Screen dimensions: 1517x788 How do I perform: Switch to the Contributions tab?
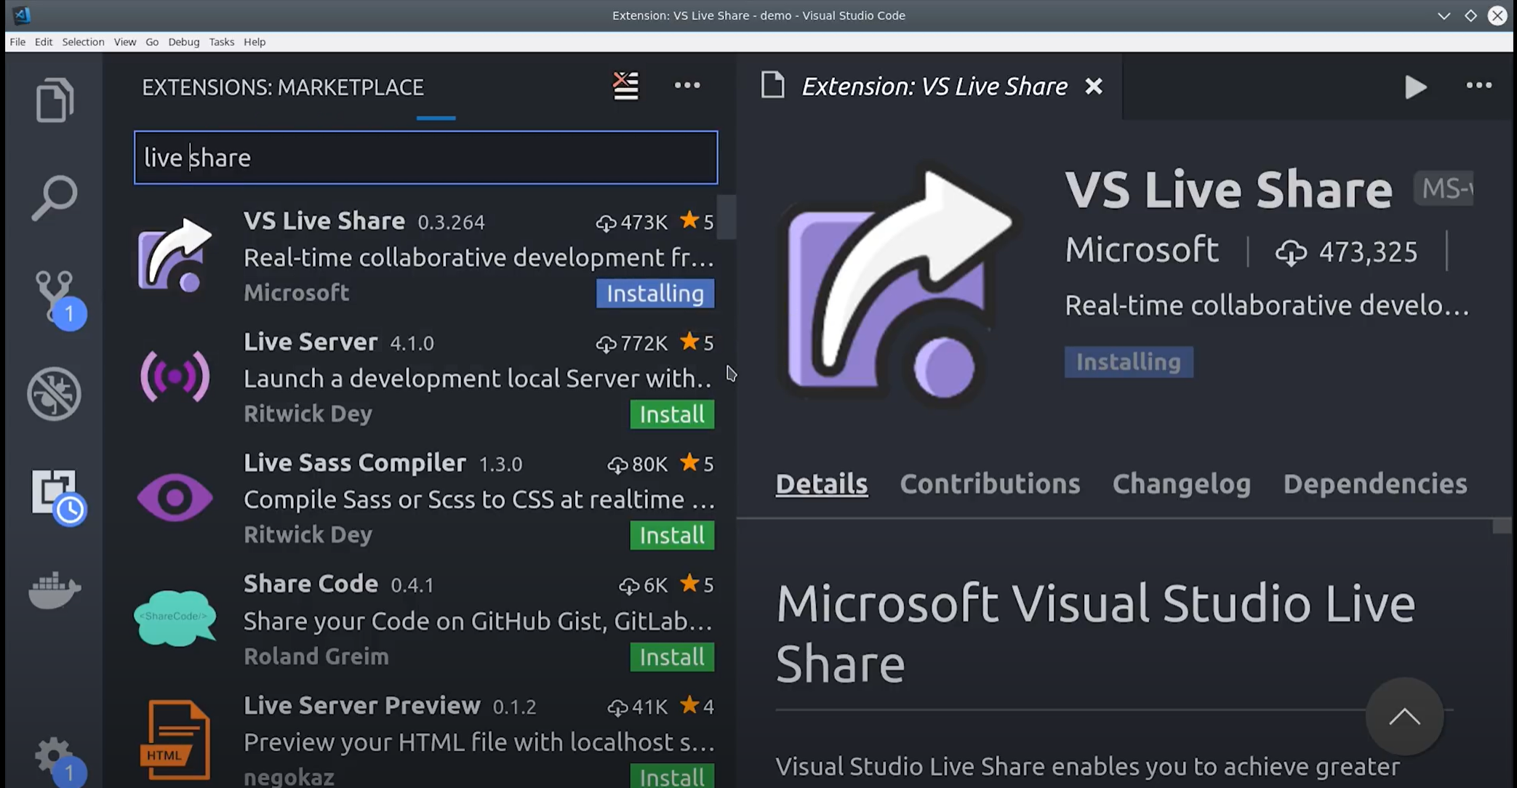pos(990,484)
